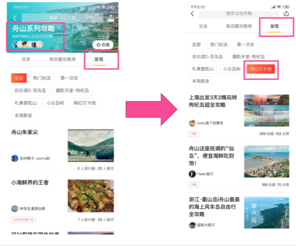The image size is (296, 246).
Task: Select 小众岛屿 filter in right screen
Action: point(232,69)
